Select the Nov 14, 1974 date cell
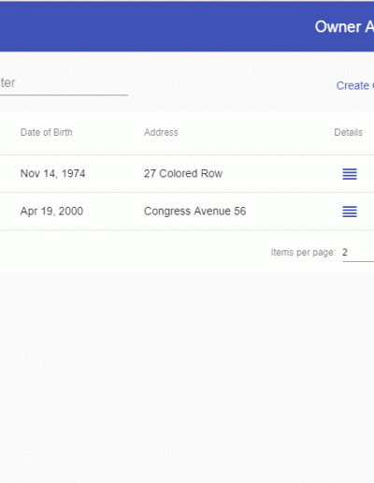 [x=52, y=173]
